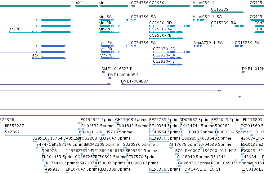
Task: Click the CG15239-RA transcript
Action: pyautogui.click(x=228, y=26)
